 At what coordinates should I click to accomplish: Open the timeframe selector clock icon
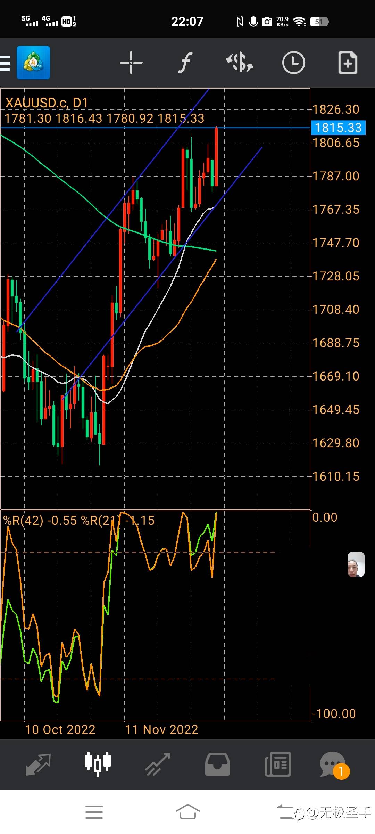[x=294, y=63]
